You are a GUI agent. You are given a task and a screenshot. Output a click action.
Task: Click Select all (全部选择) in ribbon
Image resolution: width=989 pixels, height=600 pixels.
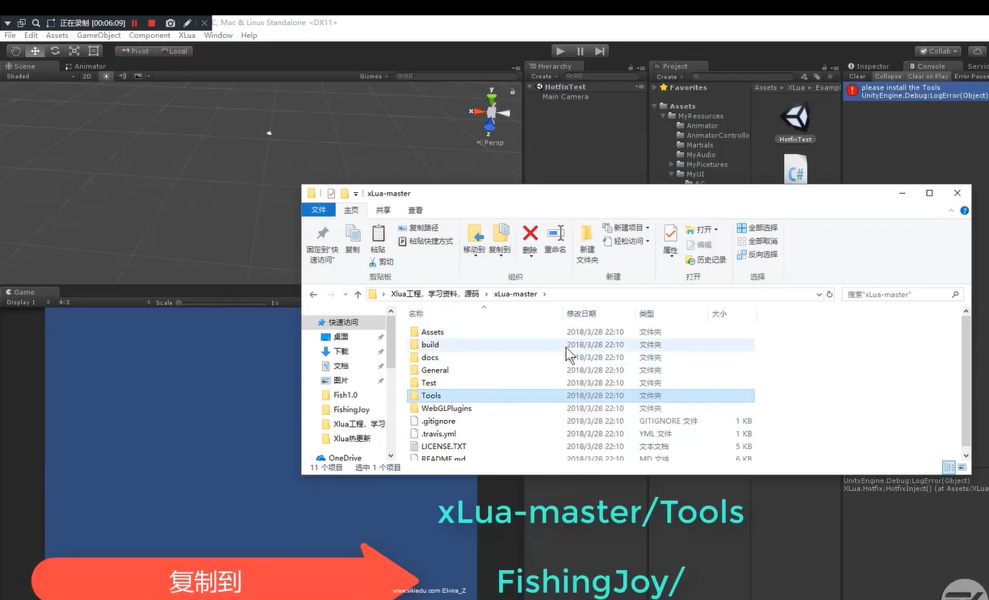click(x=757, y=228)
